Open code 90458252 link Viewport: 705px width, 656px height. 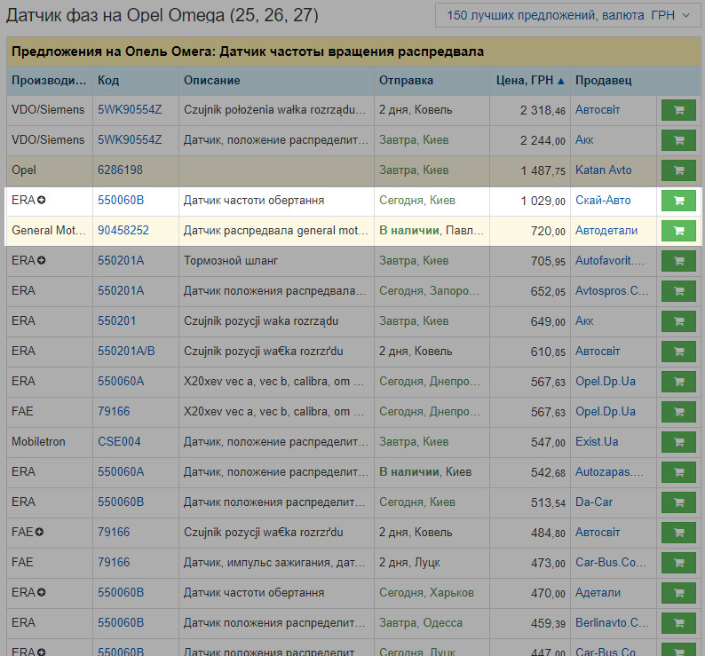123,230
